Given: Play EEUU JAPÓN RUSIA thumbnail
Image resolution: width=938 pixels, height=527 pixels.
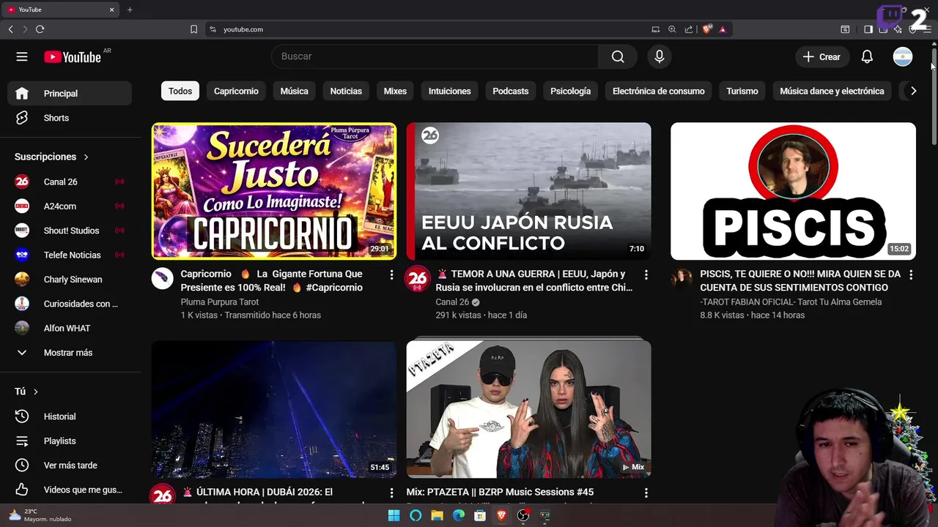Looking at the screenshot, I should pos(528,191).
